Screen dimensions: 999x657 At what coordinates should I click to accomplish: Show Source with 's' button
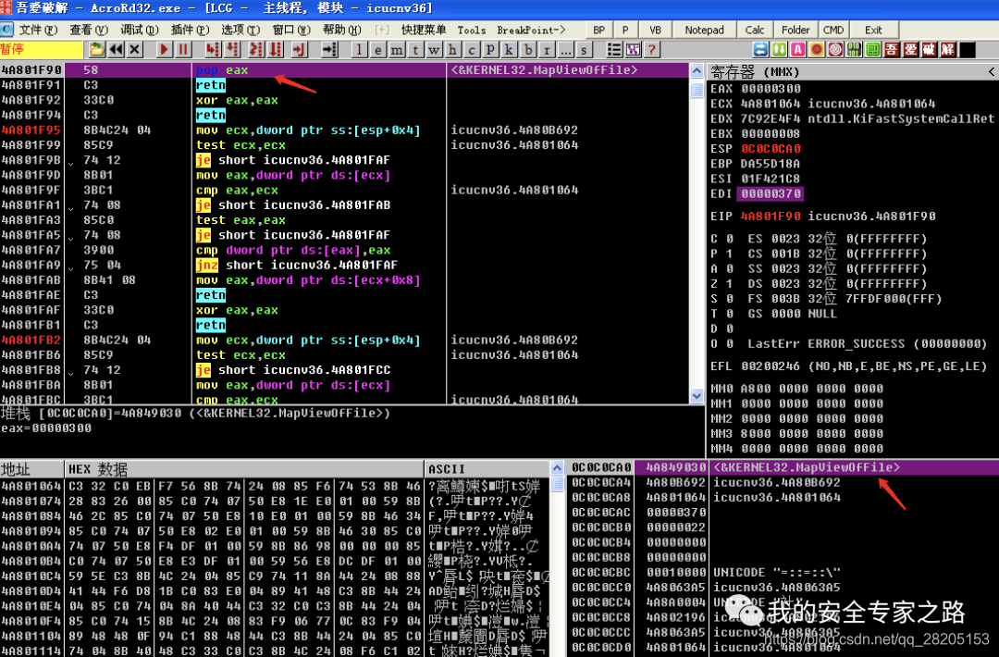[x=584, y=49]
